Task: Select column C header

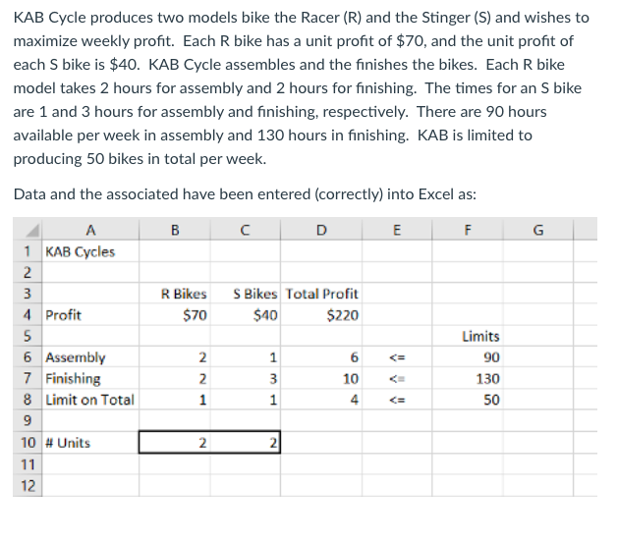Action: pos(246,229)
